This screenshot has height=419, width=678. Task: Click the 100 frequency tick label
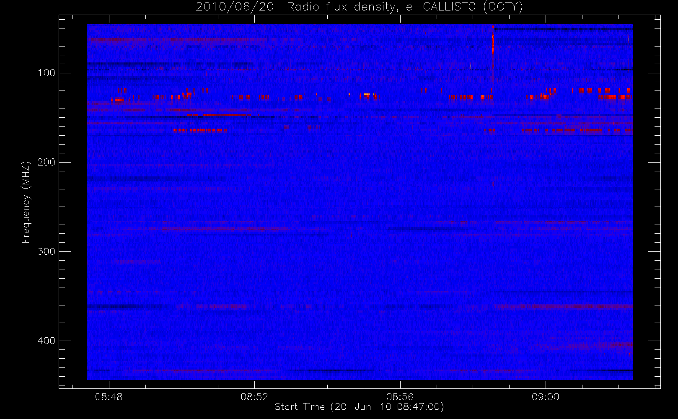click(x=46, y=73)
